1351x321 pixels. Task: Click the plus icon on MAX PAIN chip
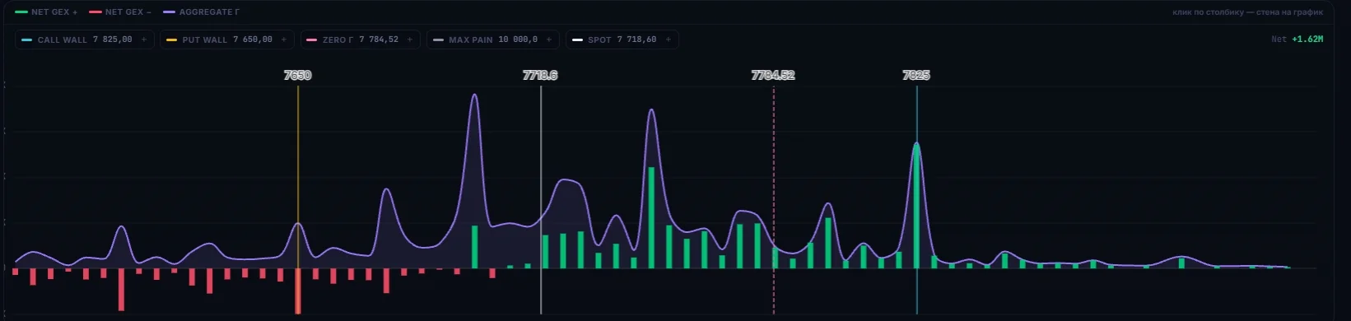coord(549,40)
